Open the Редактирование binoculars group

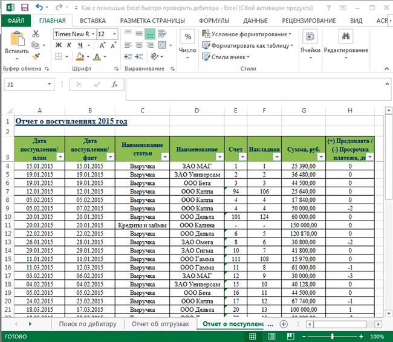coord(346,45)
